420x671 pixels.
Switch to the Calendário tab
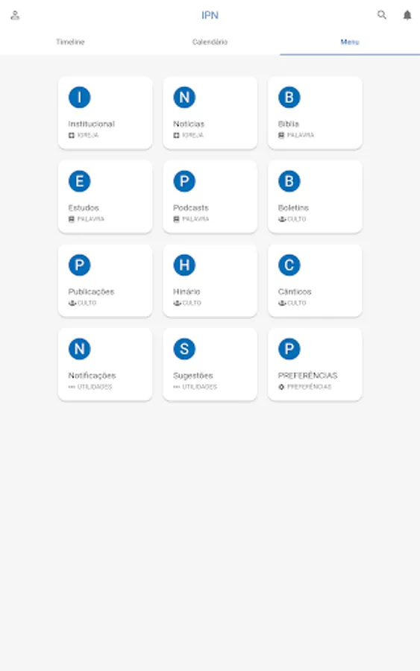pyautogui.click(x=210, y=42)
